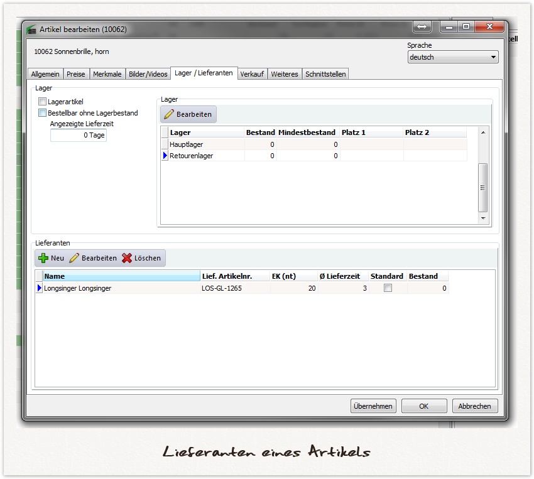
Task: Click the double-arrow icon in title bar
Action: (422, 27)
